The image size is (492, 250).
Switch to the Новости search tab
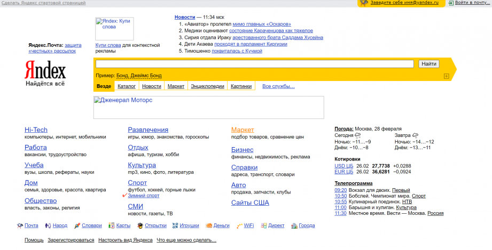coord(152,86)
